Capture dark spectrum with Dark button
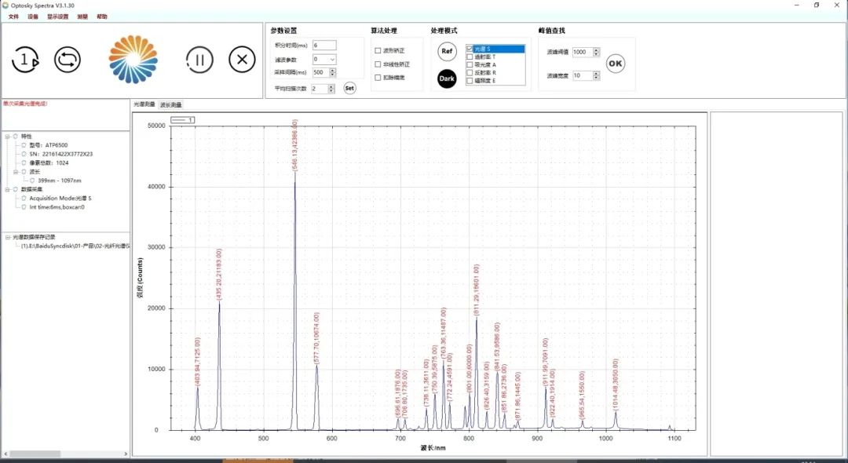 point(447,78)
